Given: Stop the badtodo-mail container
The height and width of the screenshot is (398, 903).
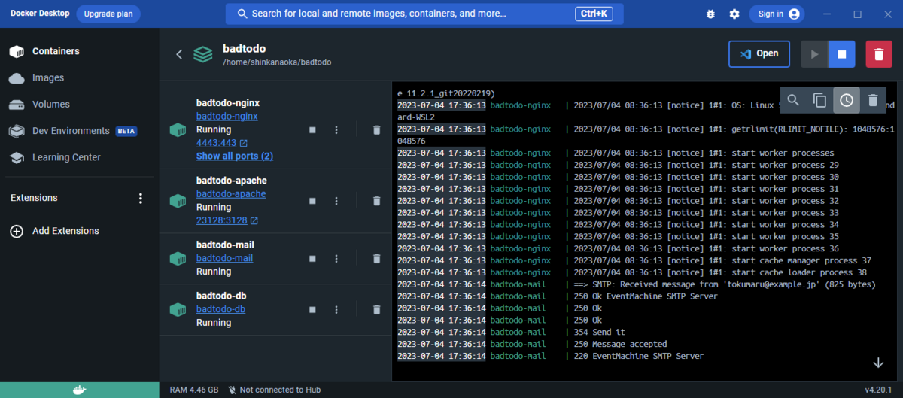Looking at the screenshot, I should tap(312, 259).
